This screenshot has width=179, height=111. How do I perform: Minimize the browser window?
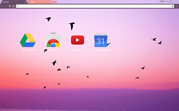[x=168, y=1]
